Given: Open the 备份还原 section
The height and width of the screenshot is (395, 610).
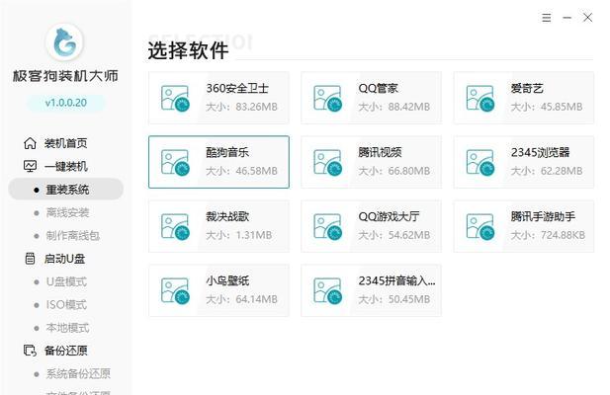Looking at the screenshot, I should coord(65,351).
